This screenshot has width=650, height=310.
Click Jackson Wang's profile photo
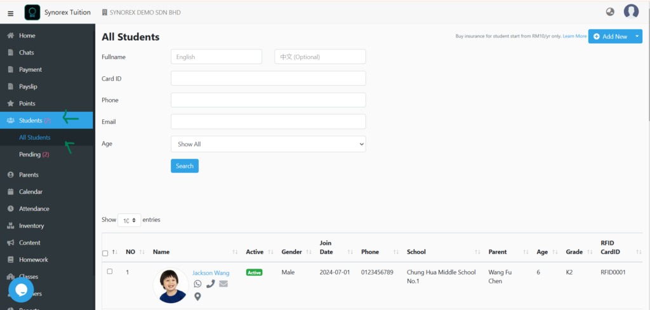point(171,285)
